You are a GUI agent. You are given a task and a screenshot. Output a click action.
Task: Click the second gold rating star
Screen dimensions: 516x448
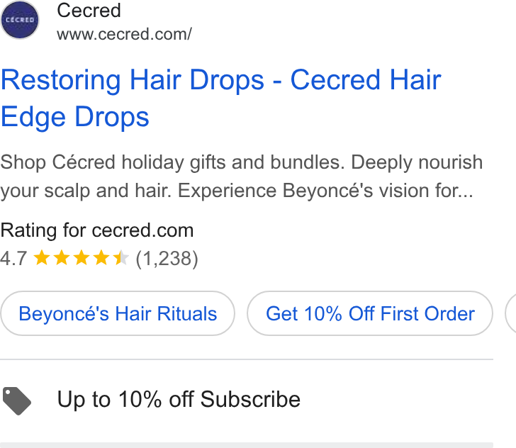62,258
